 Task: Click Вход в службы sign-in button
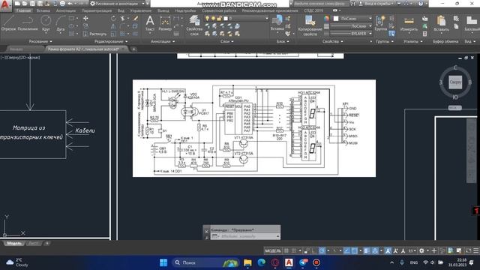[376, 4]
